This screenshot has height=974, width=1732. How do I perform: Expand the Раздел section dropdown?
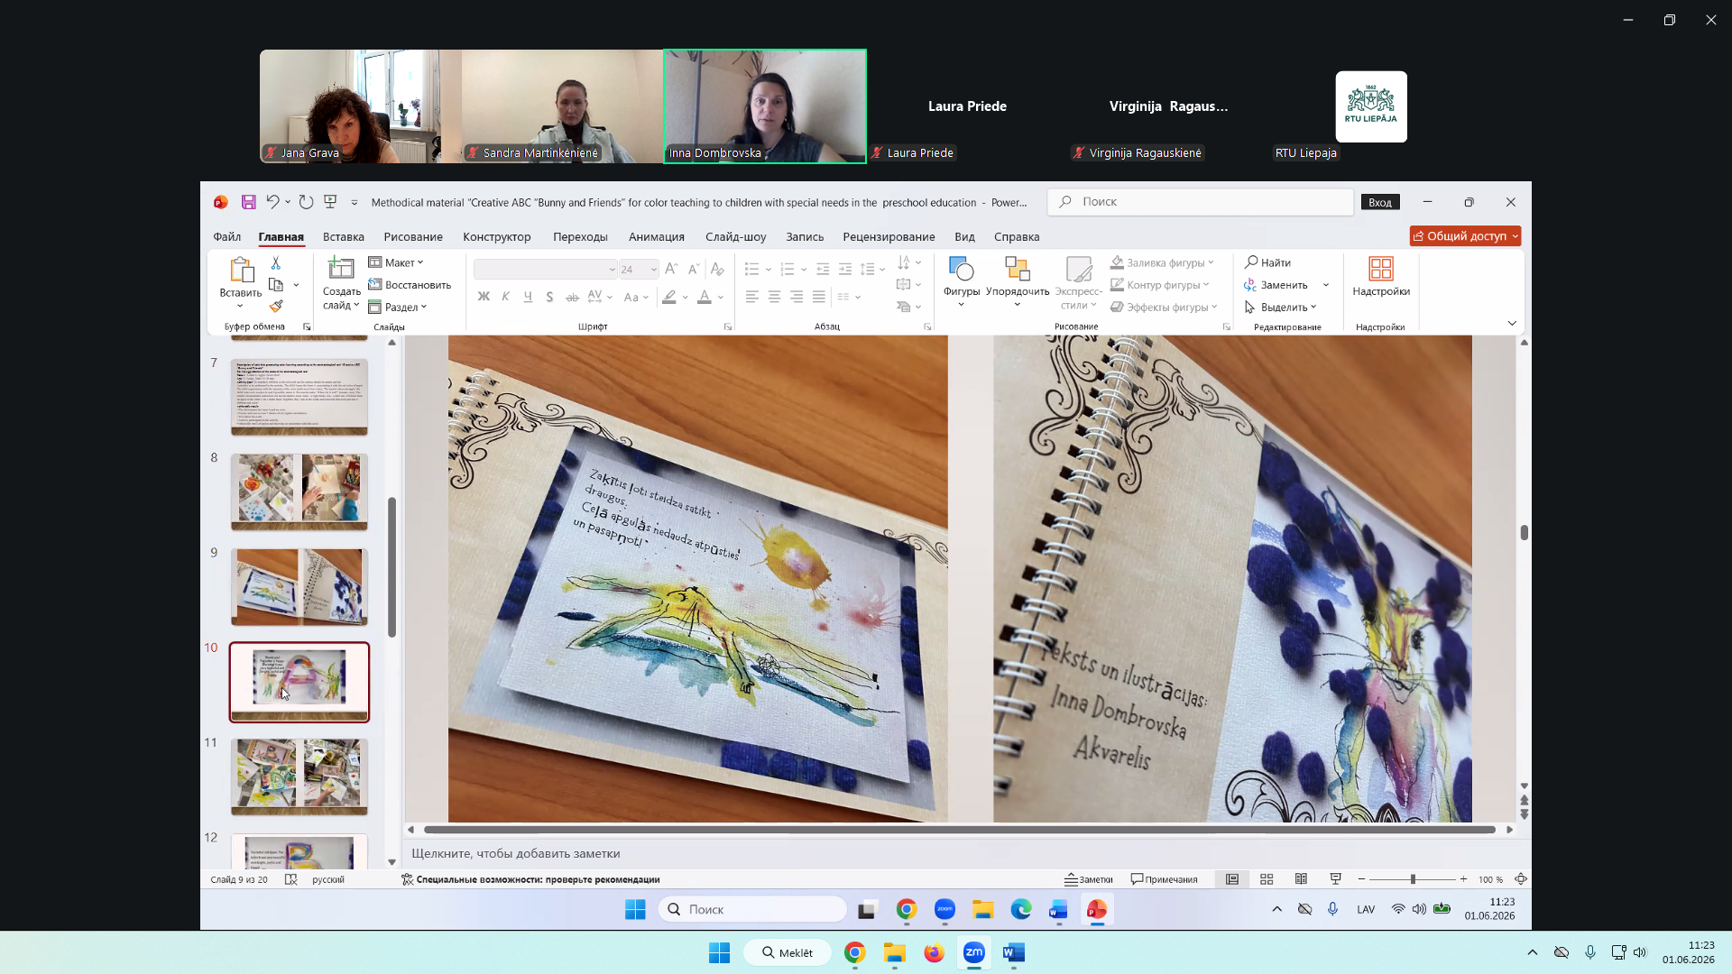pyautogui.click(x=398, y=307)
